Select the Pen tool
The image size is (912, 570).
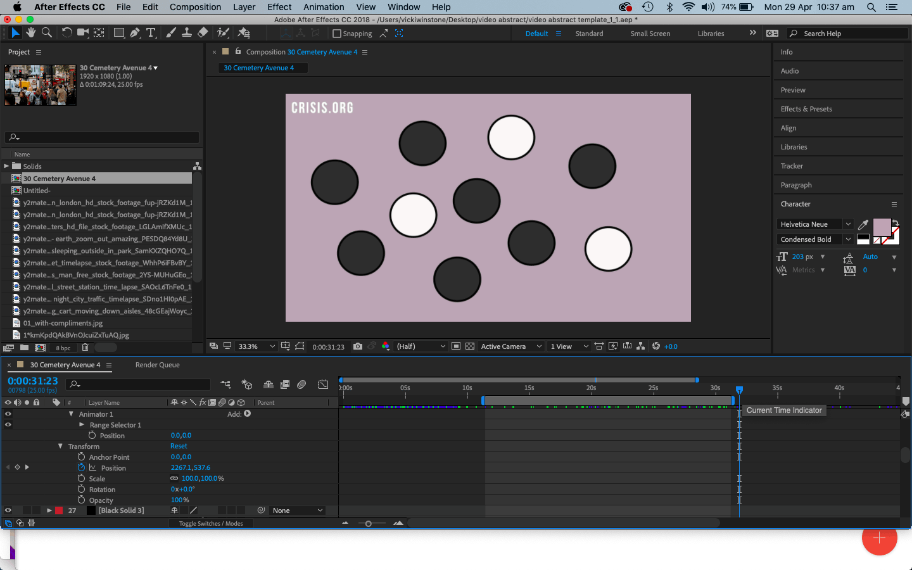coord(135,32)
